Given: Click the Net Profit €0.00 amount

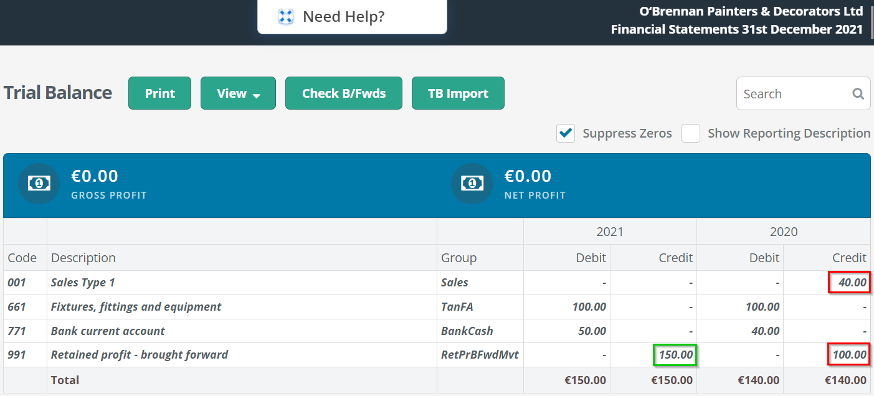Looking at the screenshot, I should click(x=528, y=176).
